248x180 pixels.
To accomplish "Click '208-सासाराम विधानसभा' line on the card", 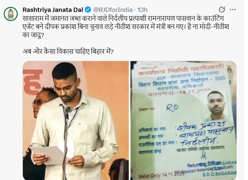I will pyautogui.click(x=188, y=76).
